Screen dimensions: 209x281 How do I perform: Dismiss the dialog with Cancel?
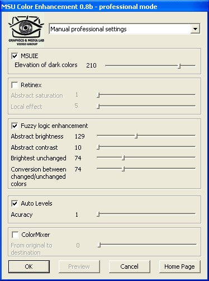(x=130, y=266)
